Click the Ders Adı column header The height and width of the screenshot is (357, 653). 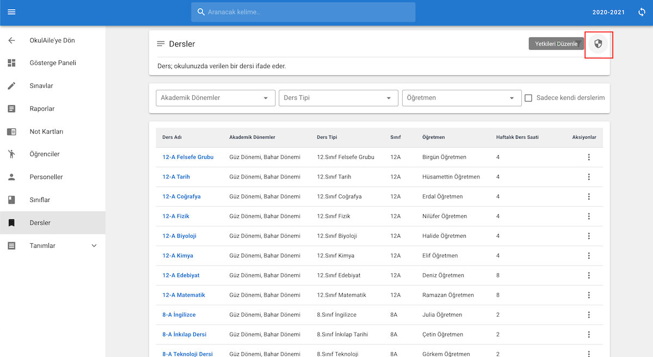click(x=172, y=137)
